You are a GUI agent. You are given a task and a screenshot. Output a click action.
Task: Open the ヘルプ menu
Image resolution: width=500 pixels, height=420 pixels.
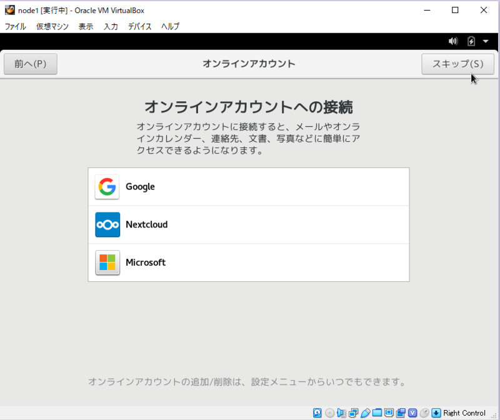(170, 26)
